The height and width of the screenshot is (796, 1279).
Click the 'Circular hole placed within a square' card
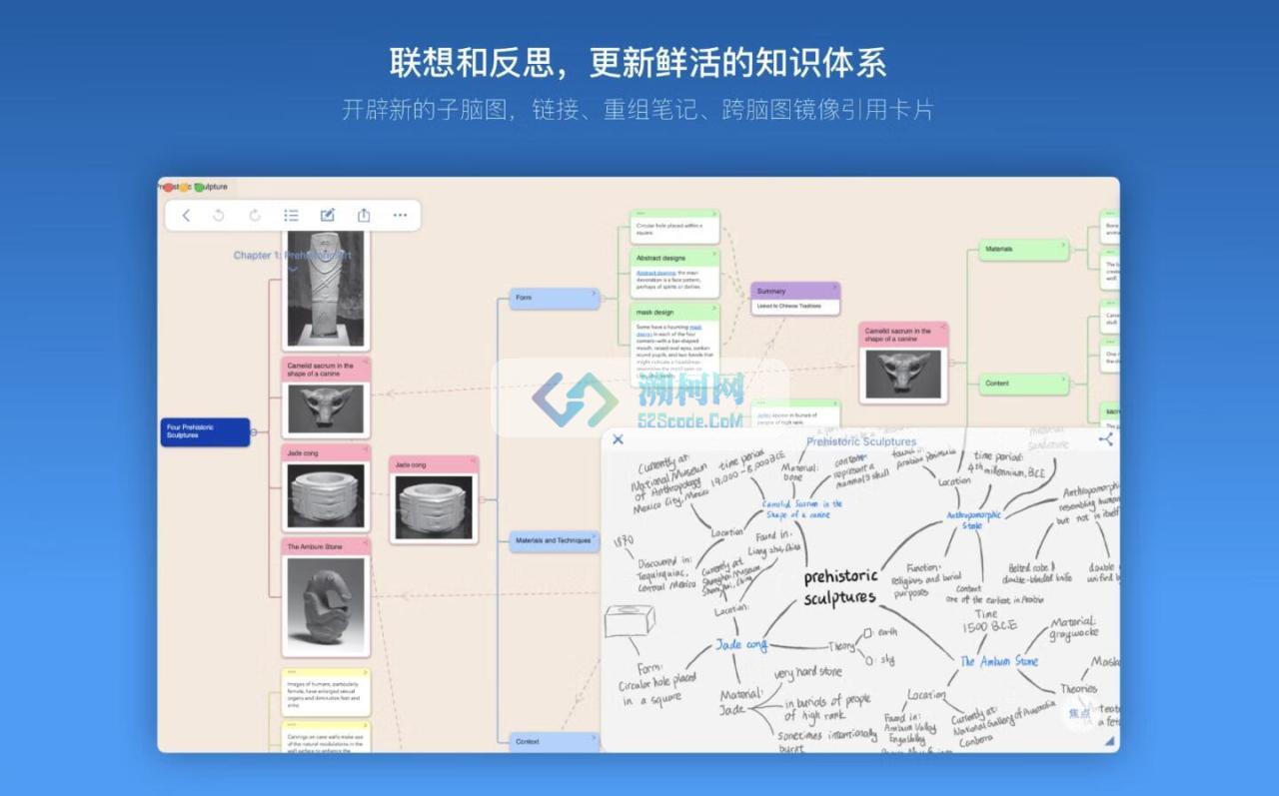pyautogui.click(x=674, y=227)
